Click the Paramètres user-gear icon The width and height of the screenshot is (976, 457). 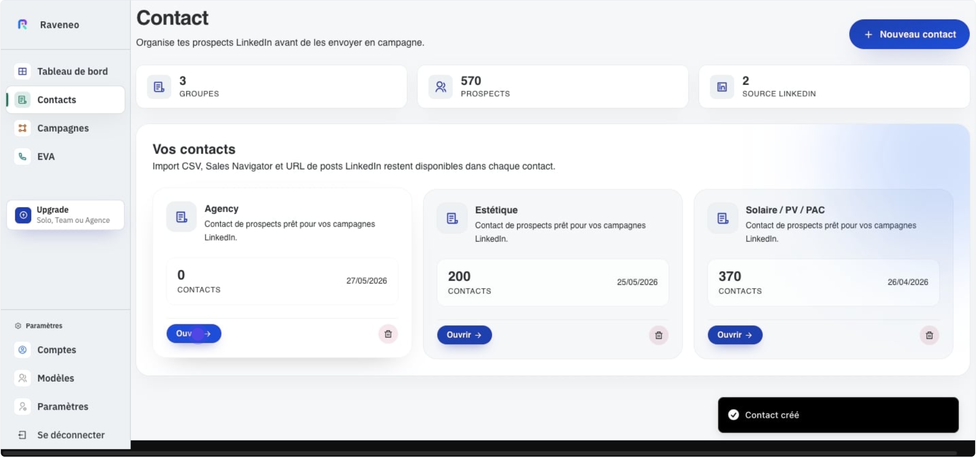(22, 407)
